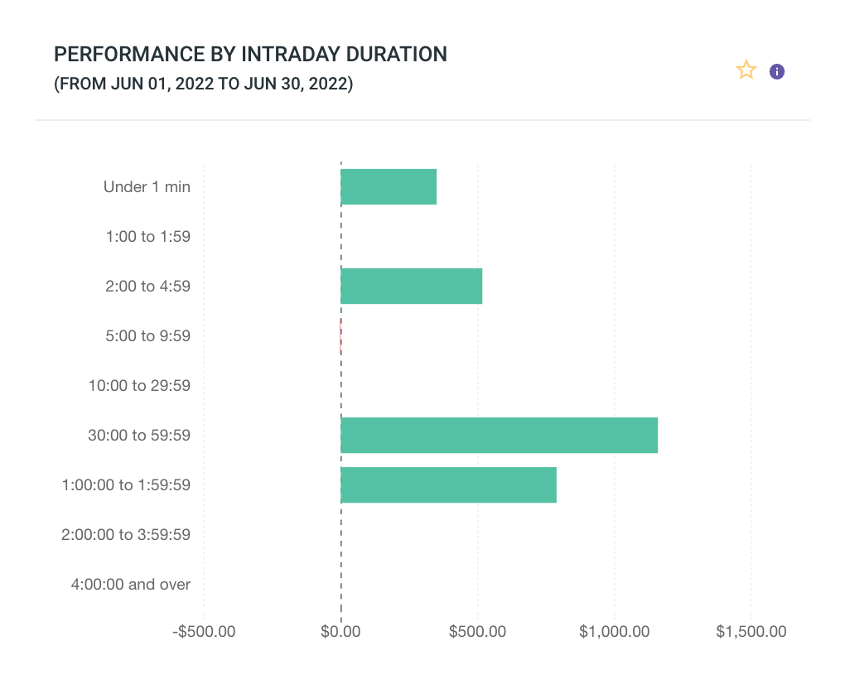The height and width of the screenshot is (689, 845).
Task: Click the 'Performance by Intraday Duration' title
Action: tap(250, 55)
